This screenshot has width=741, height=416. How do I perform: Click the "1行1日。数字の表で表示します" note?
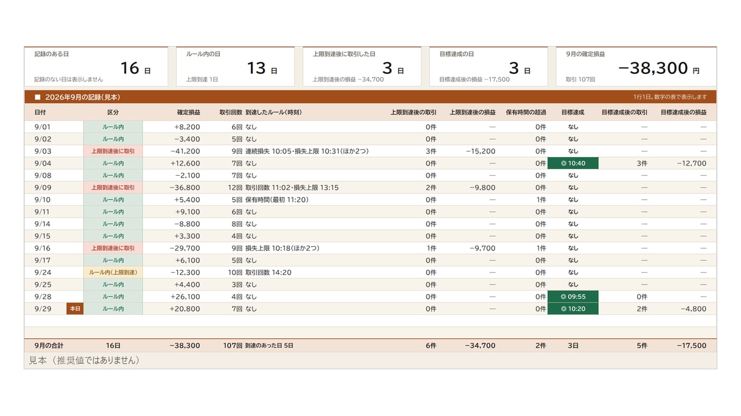tap(669, 97)
